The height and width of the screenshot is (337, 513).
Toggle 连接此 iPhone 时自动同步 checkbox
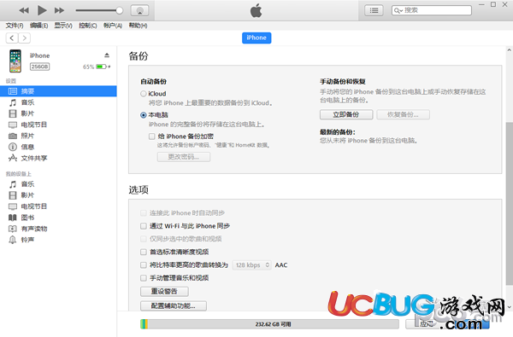(144, 213)
